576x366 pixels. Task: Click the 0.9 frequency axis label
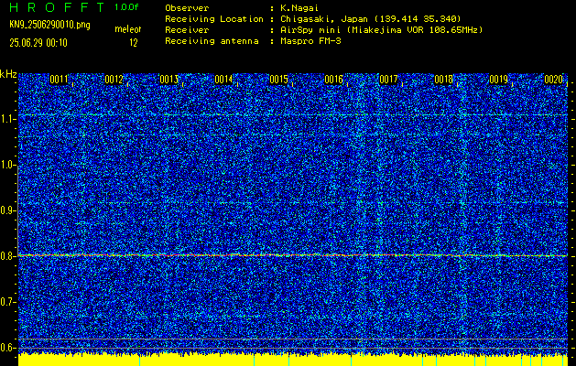click(7, 210)
